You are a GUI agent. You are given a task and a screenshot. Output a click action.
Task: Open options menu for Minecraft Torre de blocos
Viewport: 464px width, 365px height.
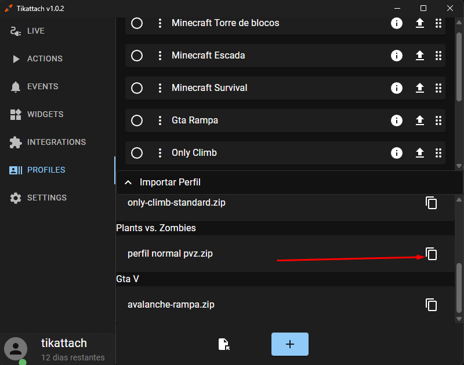[160, 23]
